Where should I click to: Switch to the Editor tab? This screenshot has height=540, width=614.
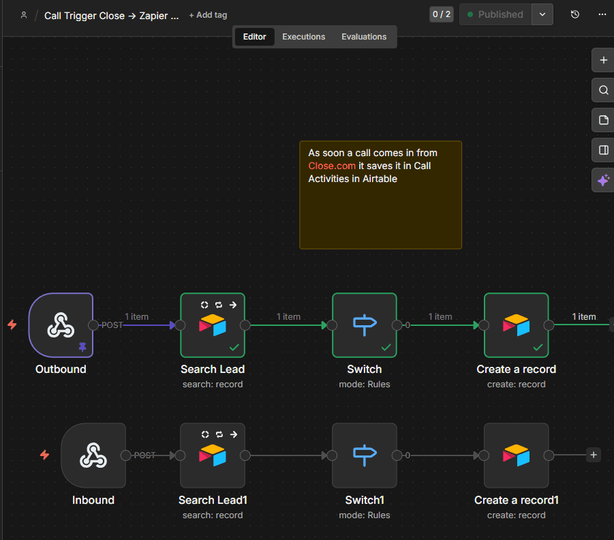coord(255,37)
